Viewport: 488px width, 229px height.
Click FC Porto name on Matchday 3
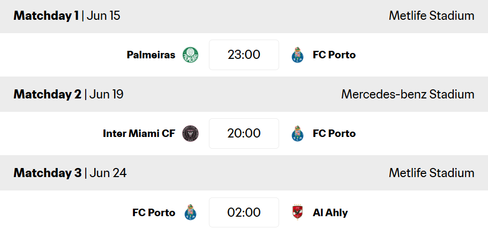154,212
